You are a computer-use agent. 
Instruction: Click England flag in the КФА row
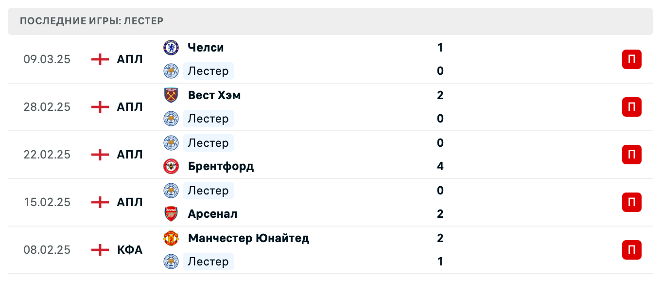coord(100,250)
